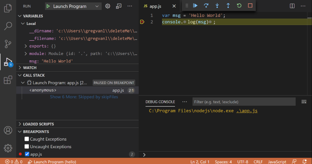Disable the app.js breakpoint checkbox

tap(27, 154)
